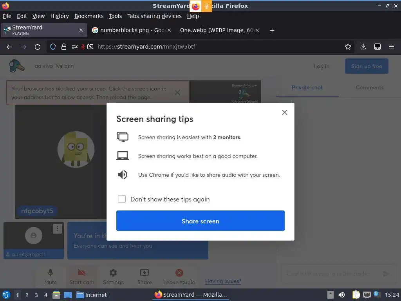The image size is (401, 301).
Task: Click the Start cam icon
Action: pos(82,273)
